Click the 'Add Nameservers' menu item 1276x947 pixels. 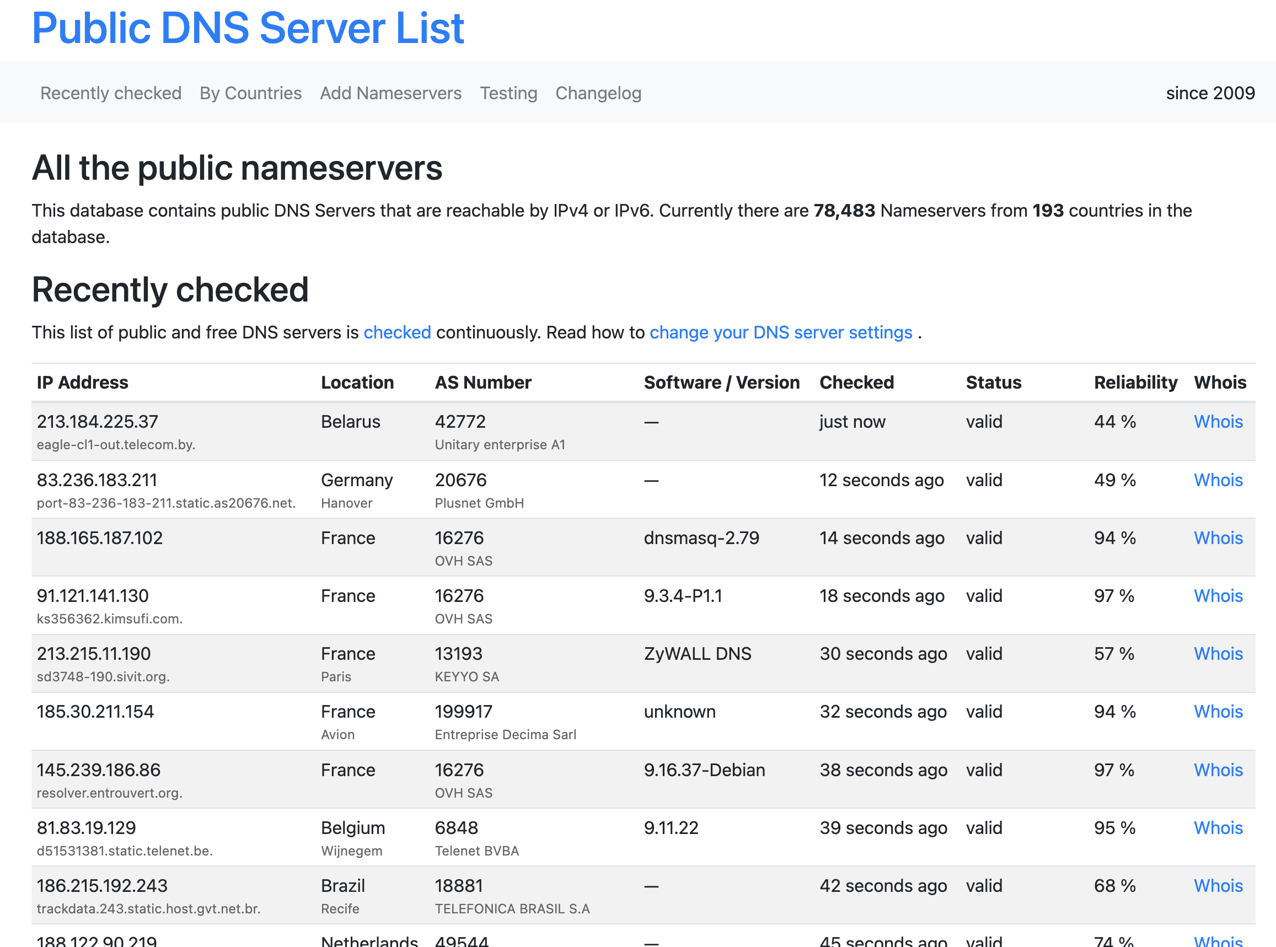[x=389, y=93]
